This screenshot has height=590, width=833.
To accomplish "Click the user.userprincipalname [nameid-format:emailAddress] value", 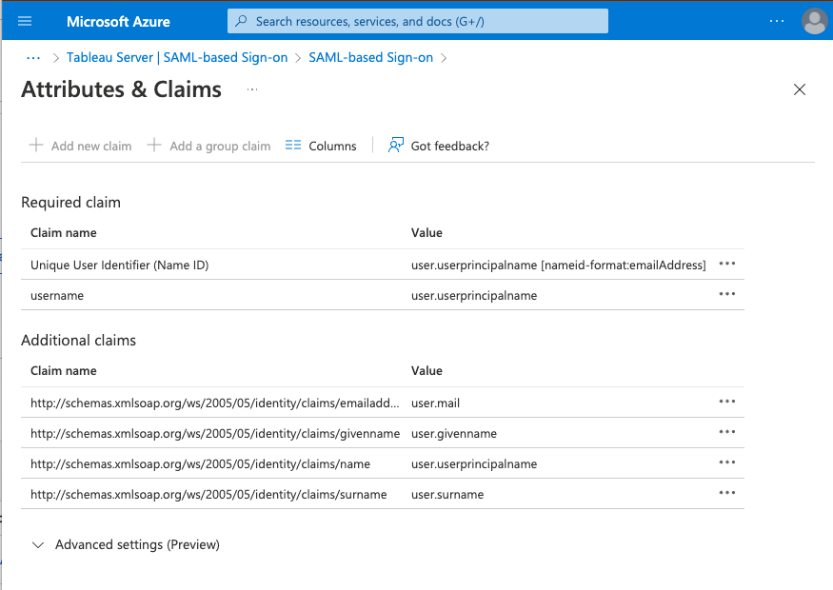I will (558, 265).
